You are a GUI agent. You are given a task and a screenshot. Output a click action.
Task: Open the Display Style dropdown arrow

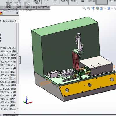[112, 8]
